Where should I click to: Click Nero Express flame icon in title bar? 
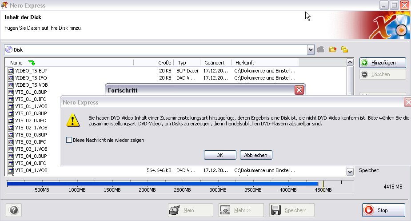point(4,5)
